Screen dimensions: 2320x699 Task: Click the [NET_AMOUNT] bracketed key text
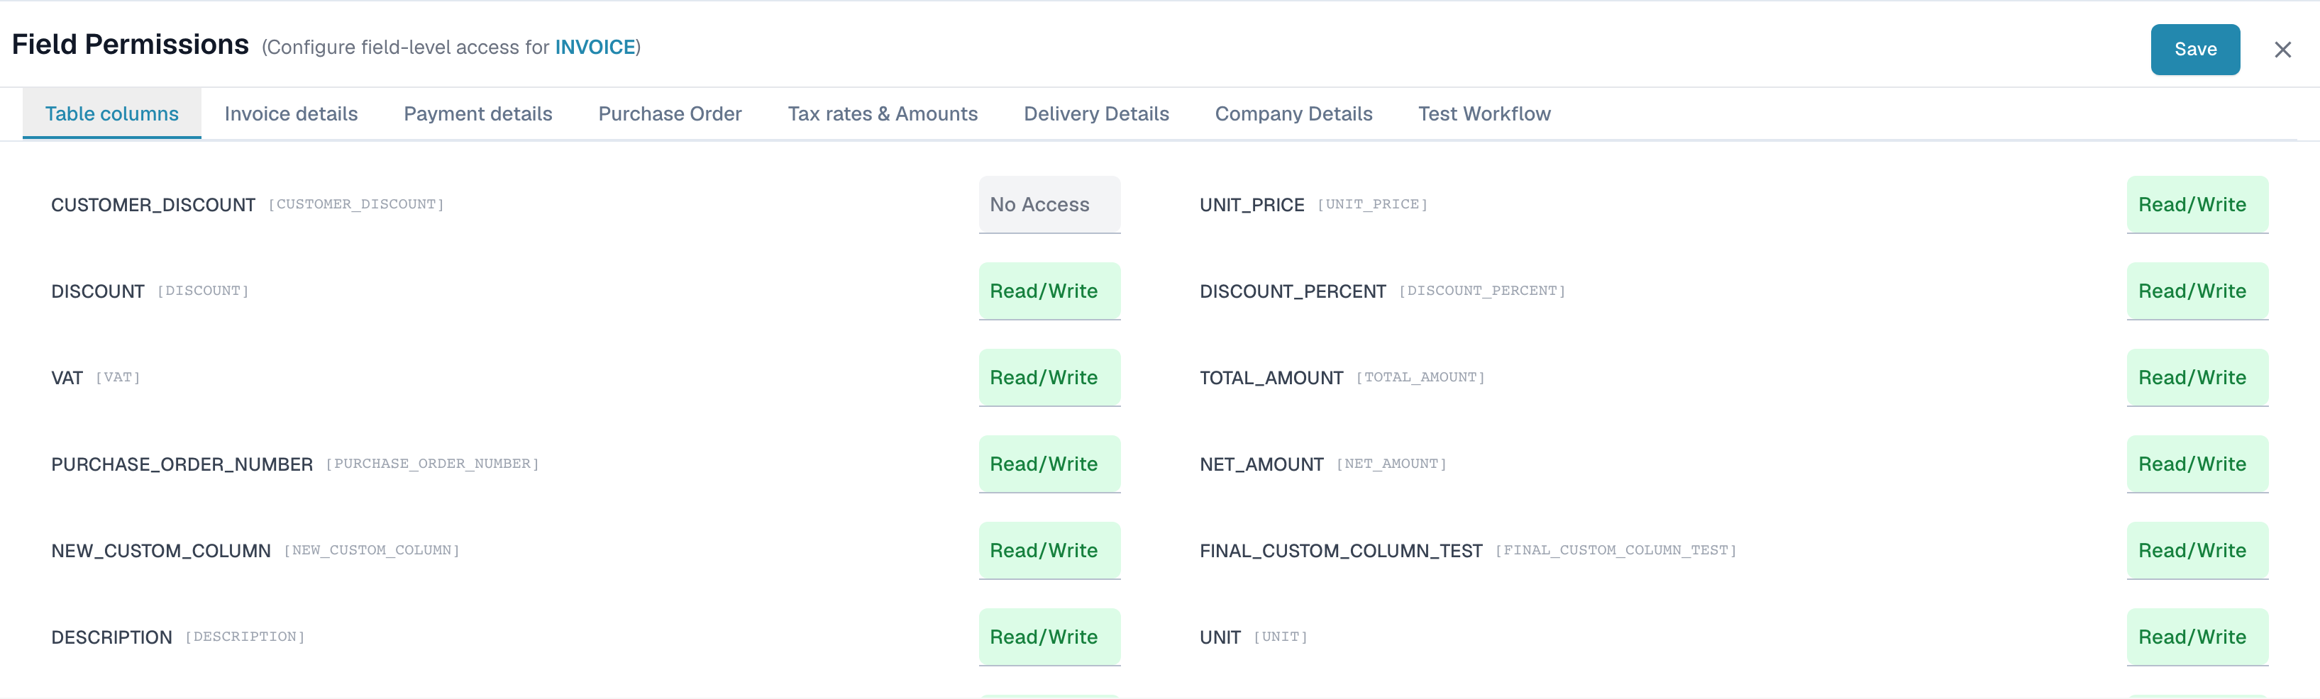coord(1391,464)
